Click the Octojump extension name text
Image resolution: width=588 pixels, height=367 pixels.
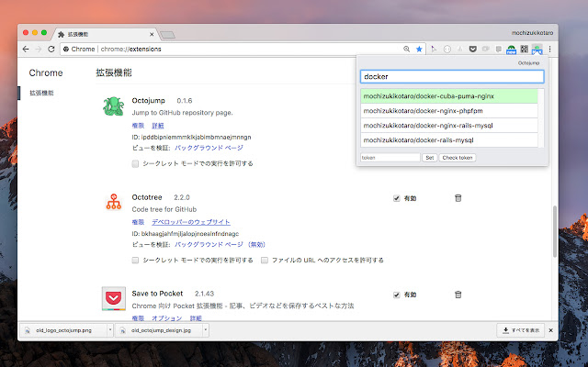[x=148, y=100]
